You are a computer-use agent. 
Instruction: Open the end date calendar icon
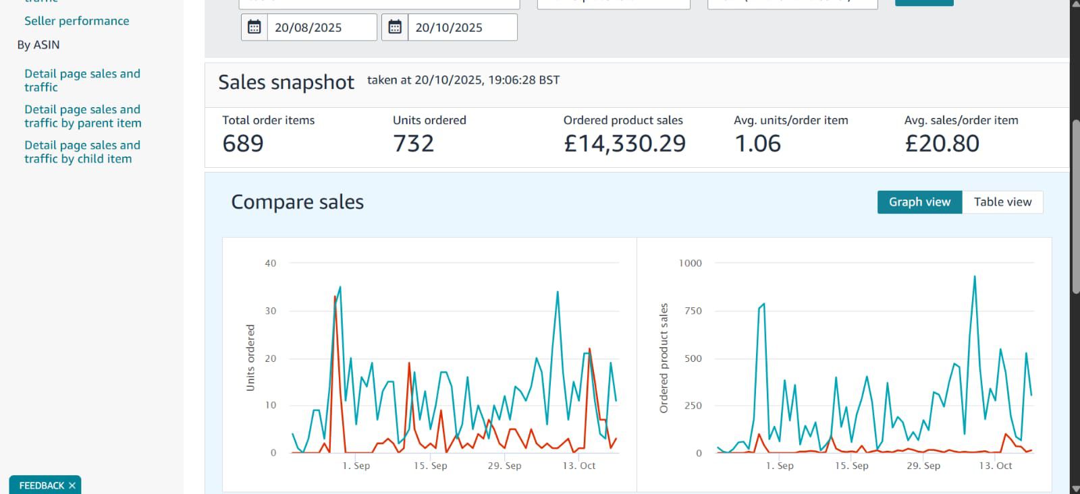click(x=395, y=28)
